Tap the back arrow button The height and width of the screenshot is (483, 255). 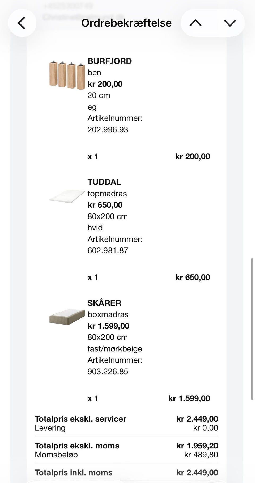22,23
